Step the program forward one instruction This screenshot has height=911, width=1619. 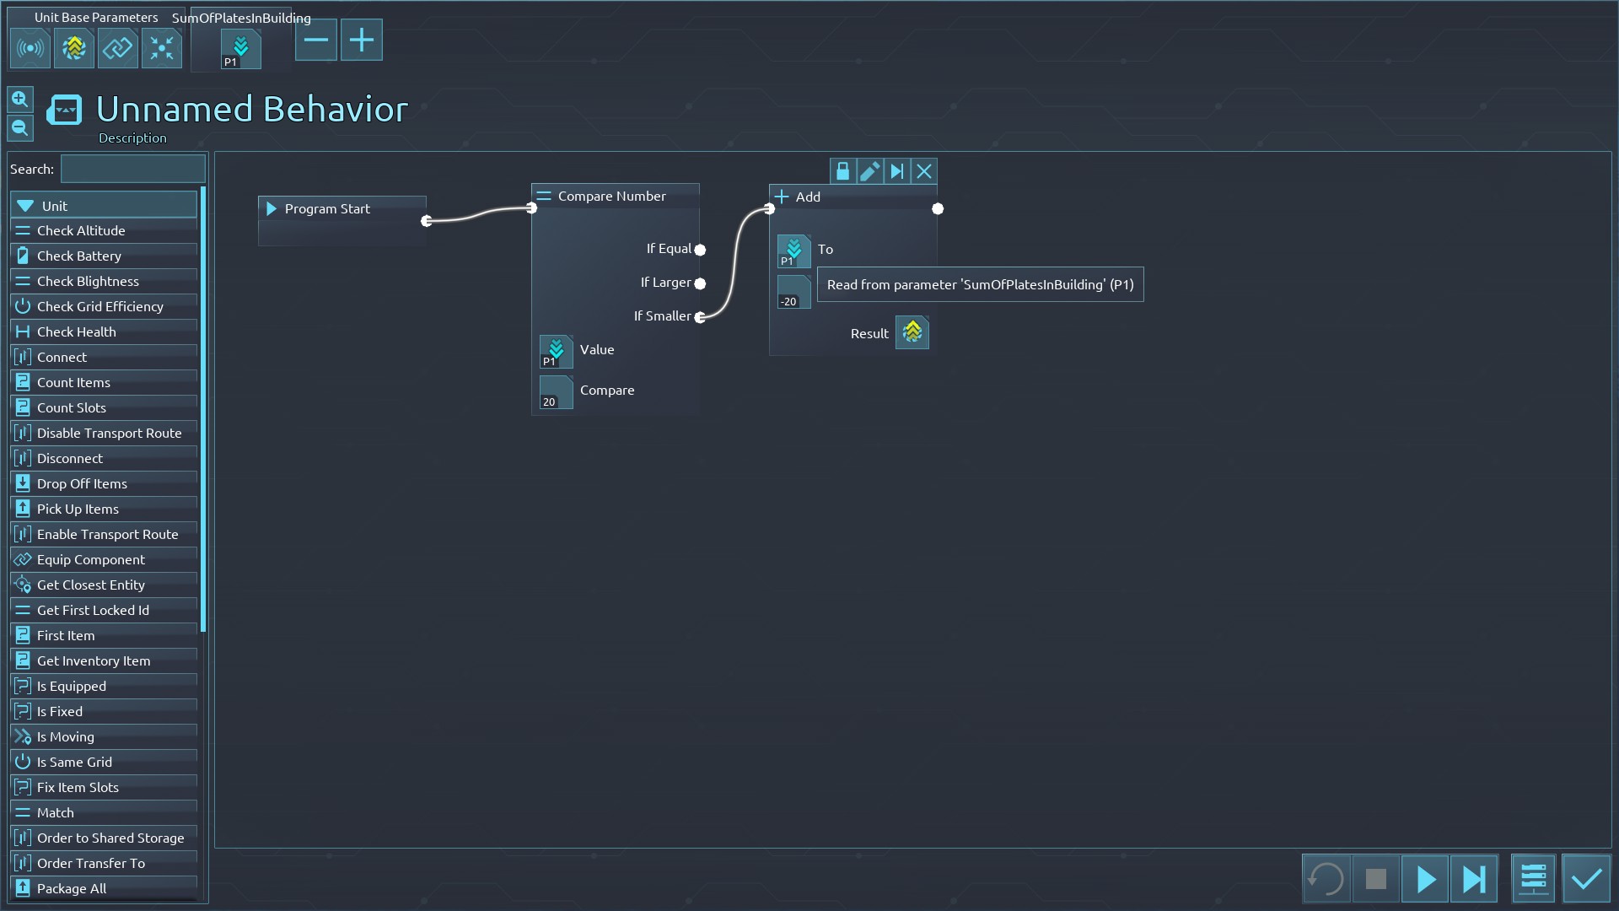(1474, 879)
